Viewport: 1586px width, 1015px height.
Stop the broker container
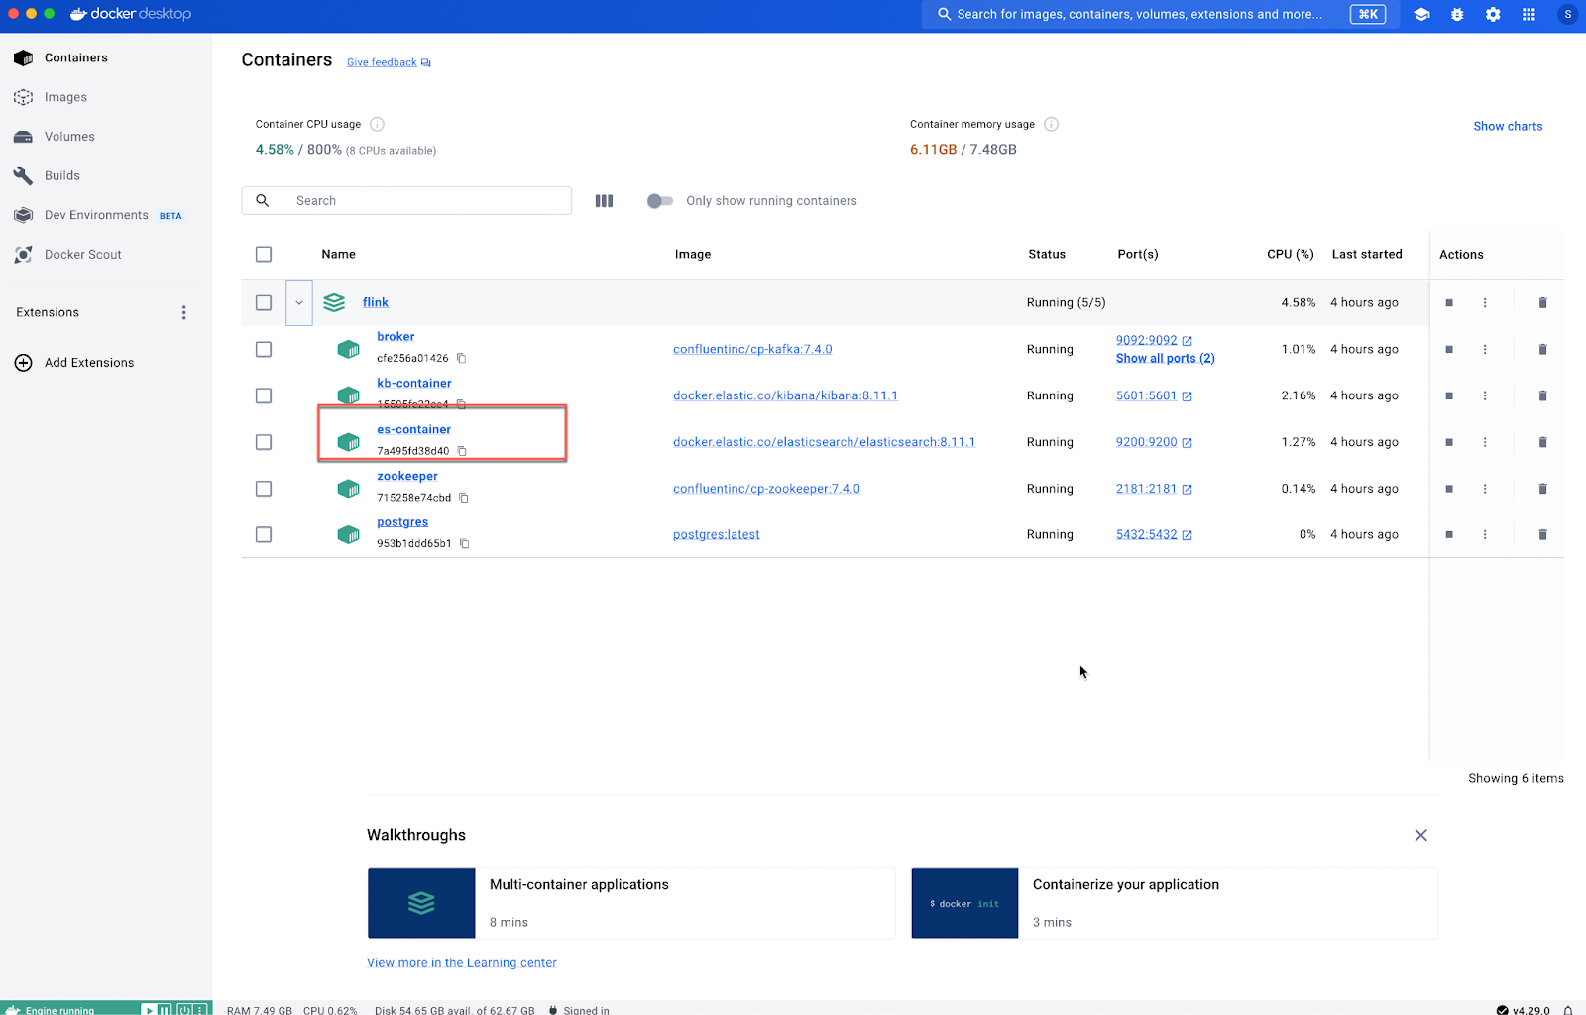tap(1449, 349)
